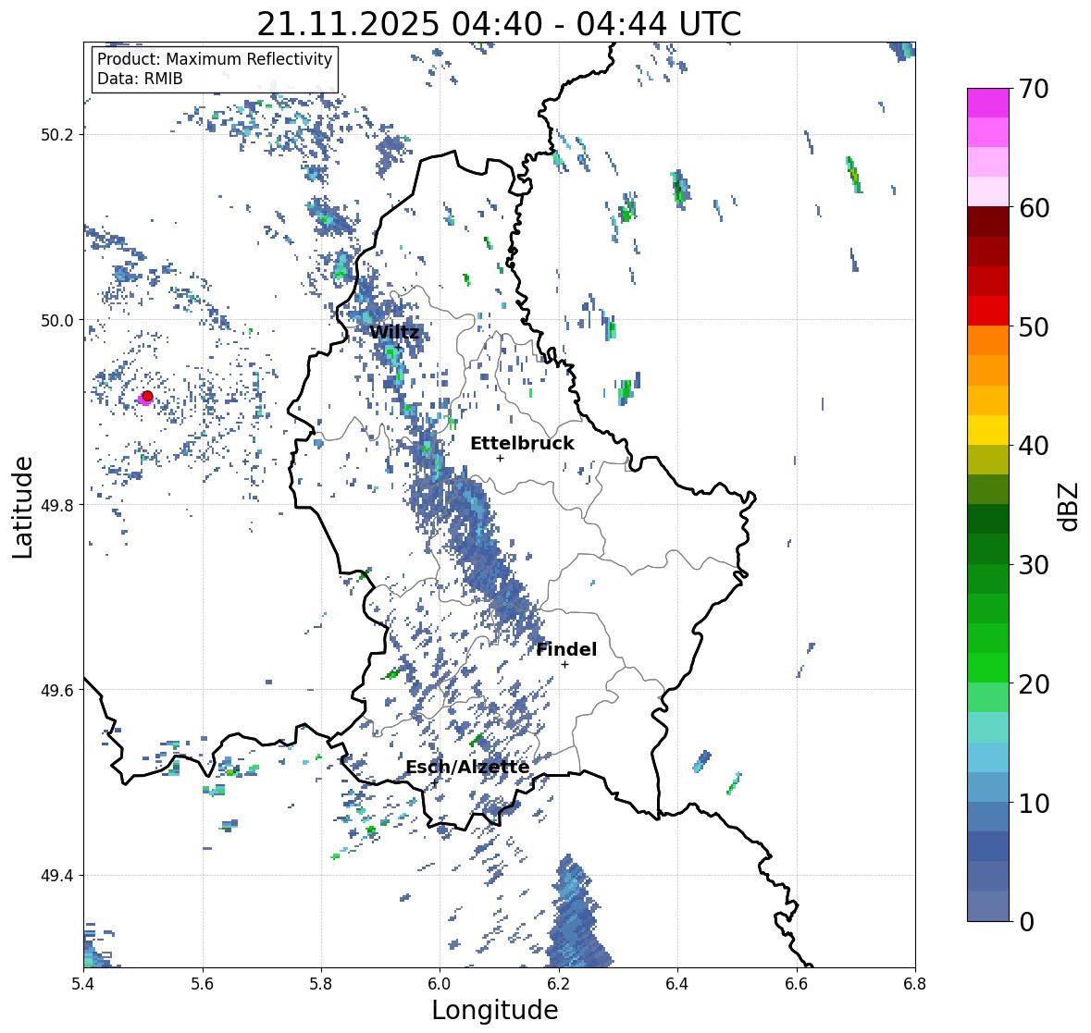The height and width of the screenshot is (1033, 1091).
Task: Click the 6.2 longitude tick label
Action: (x=559, y=984)
